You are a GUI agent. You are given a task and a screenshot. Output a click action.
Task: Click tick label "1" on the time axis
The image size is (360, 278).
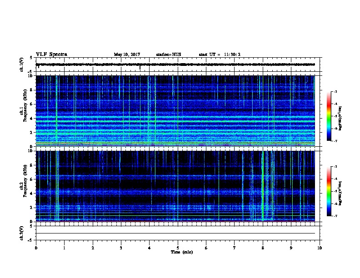click(x=64, y=248)
